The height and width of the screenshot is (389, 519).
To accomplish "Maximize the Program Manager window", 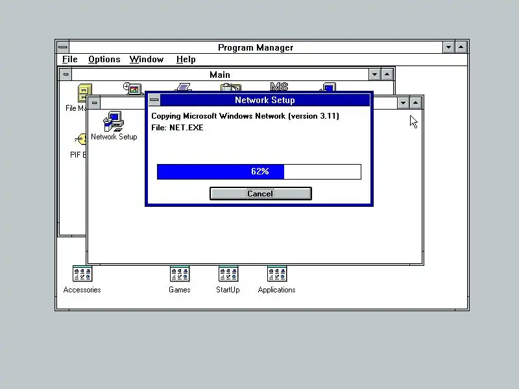I will (x=461, y=47).
